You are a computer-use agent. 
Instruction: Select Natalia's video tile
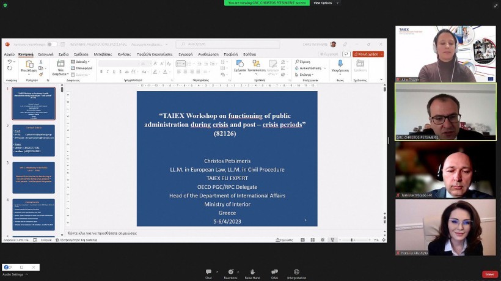tap(445, 227)
